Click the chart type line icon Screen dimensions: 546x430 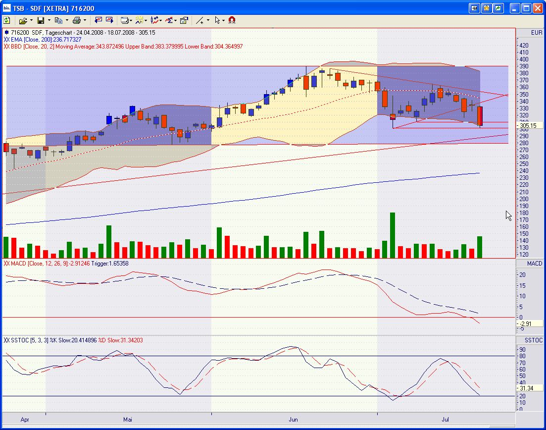tap(139, 20)
